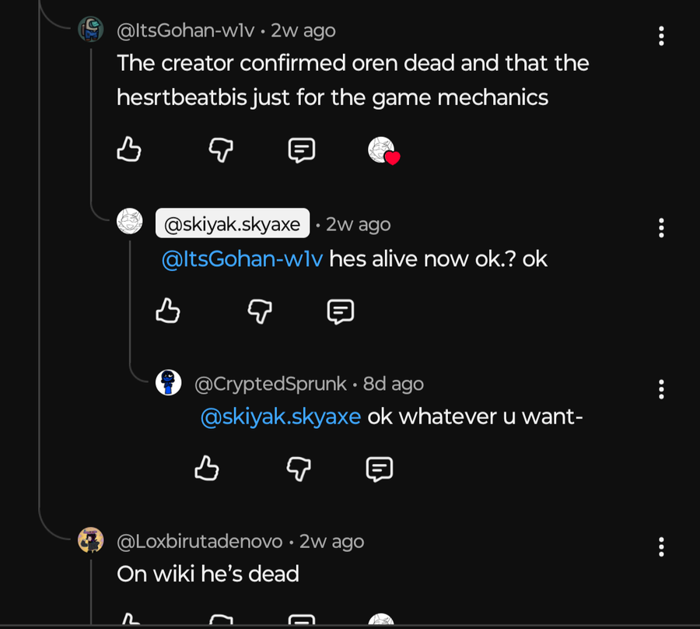
Task: Open the @skiyak.skyaxe channel name badge
Action: click(233, 224)
